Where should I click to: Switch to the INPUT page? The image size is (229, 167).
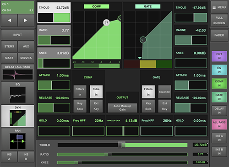18,35
